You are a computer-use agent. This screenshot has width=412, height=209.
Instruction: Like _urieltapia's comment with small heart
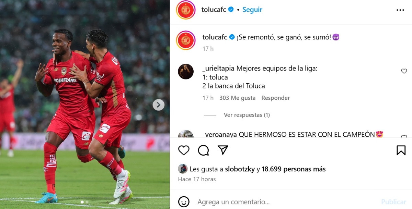coord(404,71)
